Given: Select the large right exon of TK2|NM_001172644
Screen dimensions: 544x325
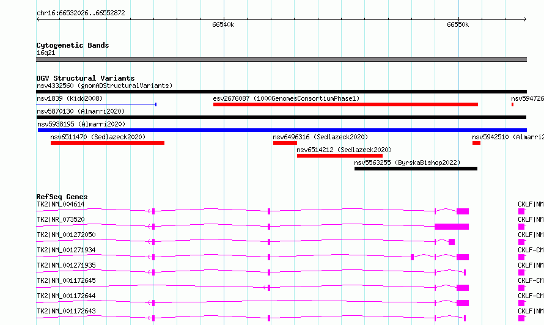Looking at the screenshot, I should tap(463, 303).
